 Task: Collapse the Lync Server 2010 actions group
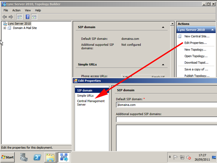point(212,30)
